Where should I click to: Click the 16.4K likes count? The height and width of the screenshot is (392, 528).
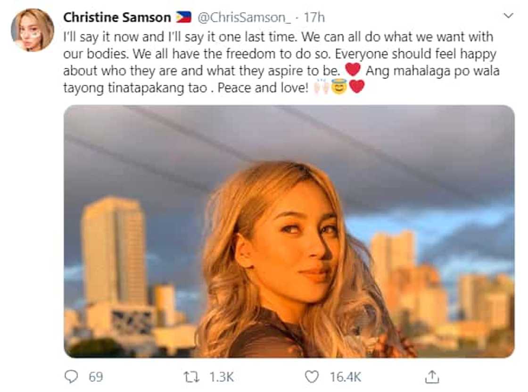click(x=346, y=376)
